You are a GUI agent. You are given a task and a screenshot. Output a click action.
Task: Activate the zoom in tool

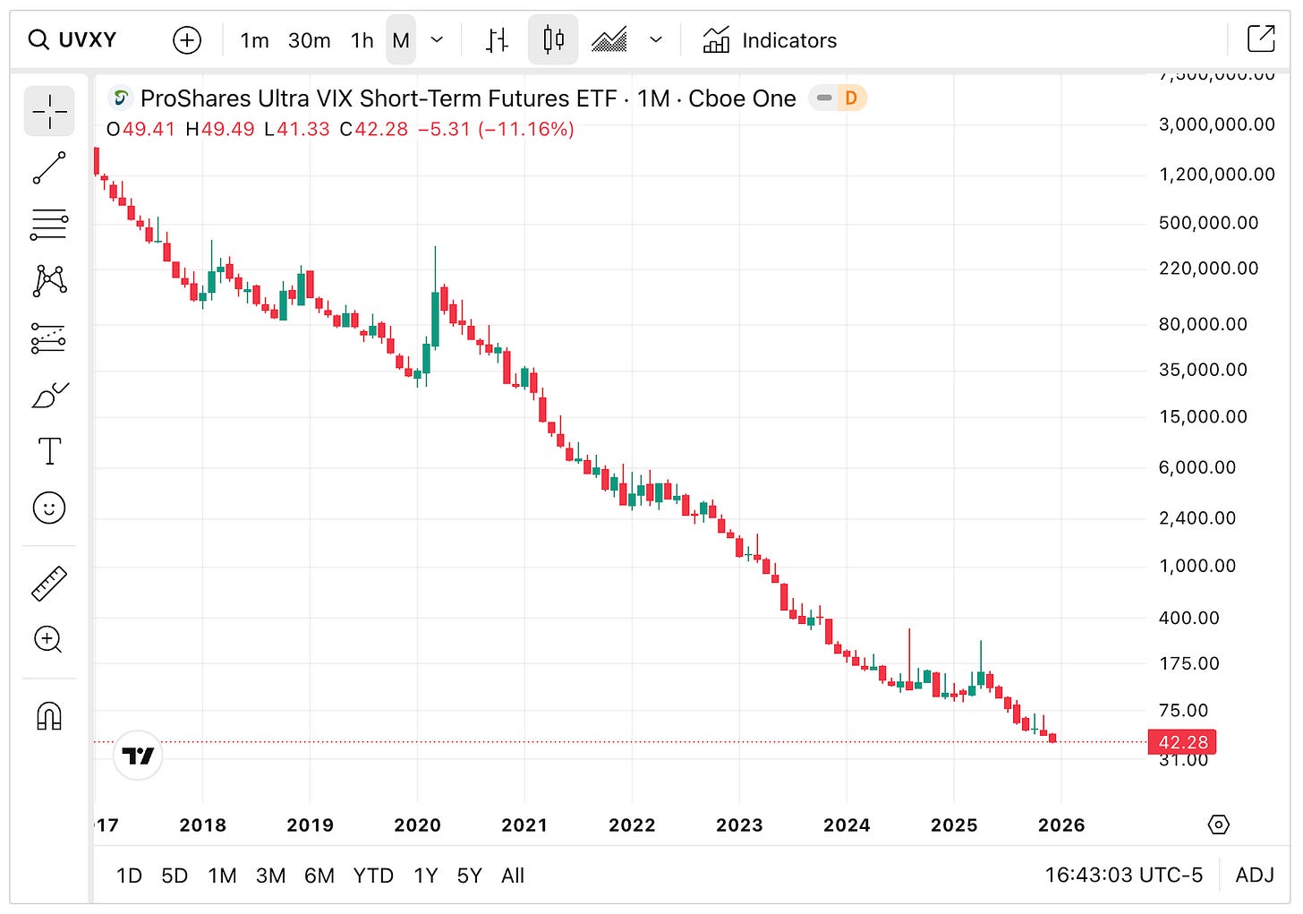(49, 639)
